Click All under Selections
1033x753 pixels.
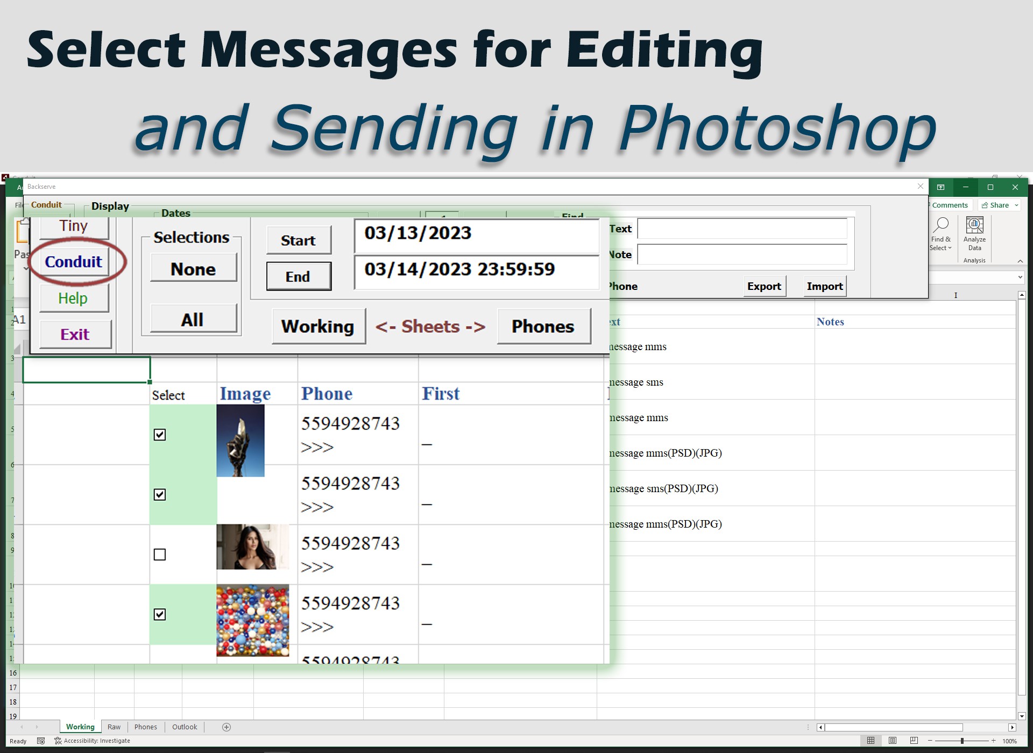tap(193, 319)
